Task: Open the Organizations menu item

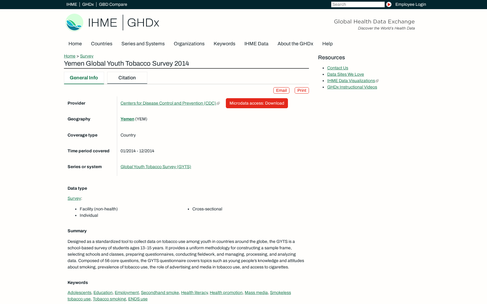Action: coord(189,43)
